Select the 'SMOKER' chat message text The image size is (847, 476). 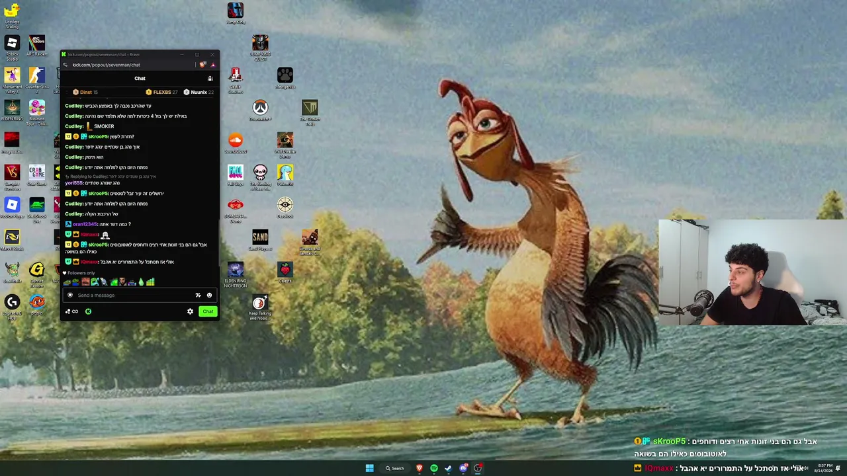(x=104, y=126)
